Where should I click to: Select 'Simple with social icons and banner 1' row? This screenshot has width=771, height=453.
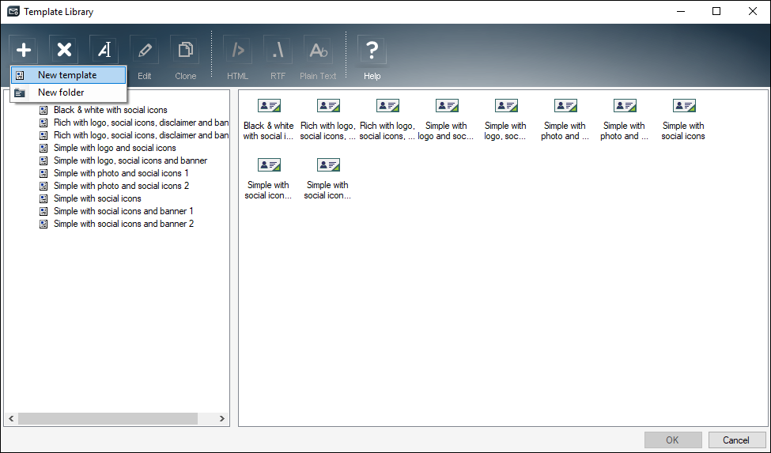coord(123,211)
